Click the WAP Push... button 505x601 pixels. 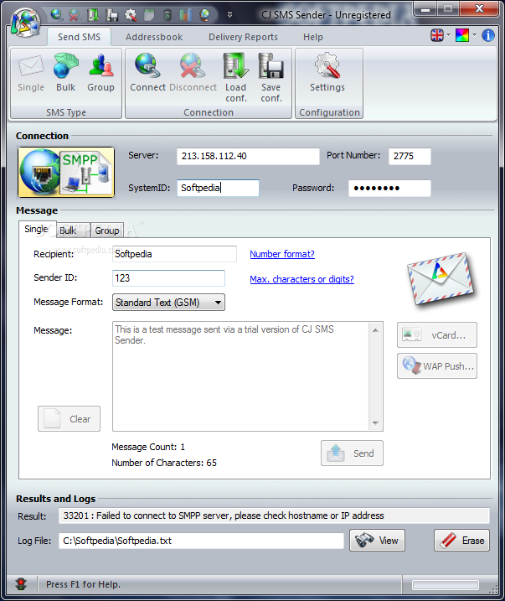pos(437,366)
